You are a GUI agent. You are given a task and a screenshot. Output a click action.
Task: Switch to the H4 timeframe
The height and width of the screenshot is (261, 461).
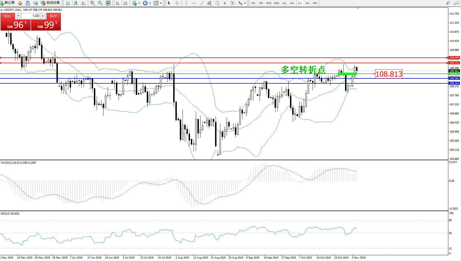click(x=292, y=3)
